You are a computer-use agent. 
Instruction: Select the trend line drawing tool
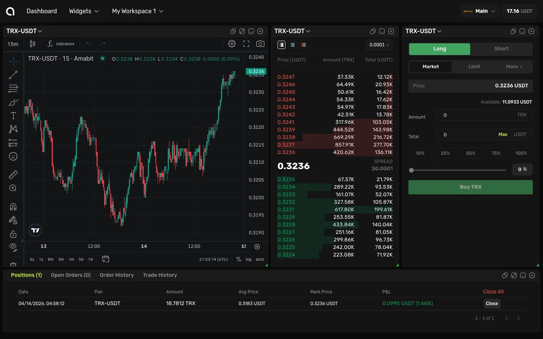[x=13, y=75]
